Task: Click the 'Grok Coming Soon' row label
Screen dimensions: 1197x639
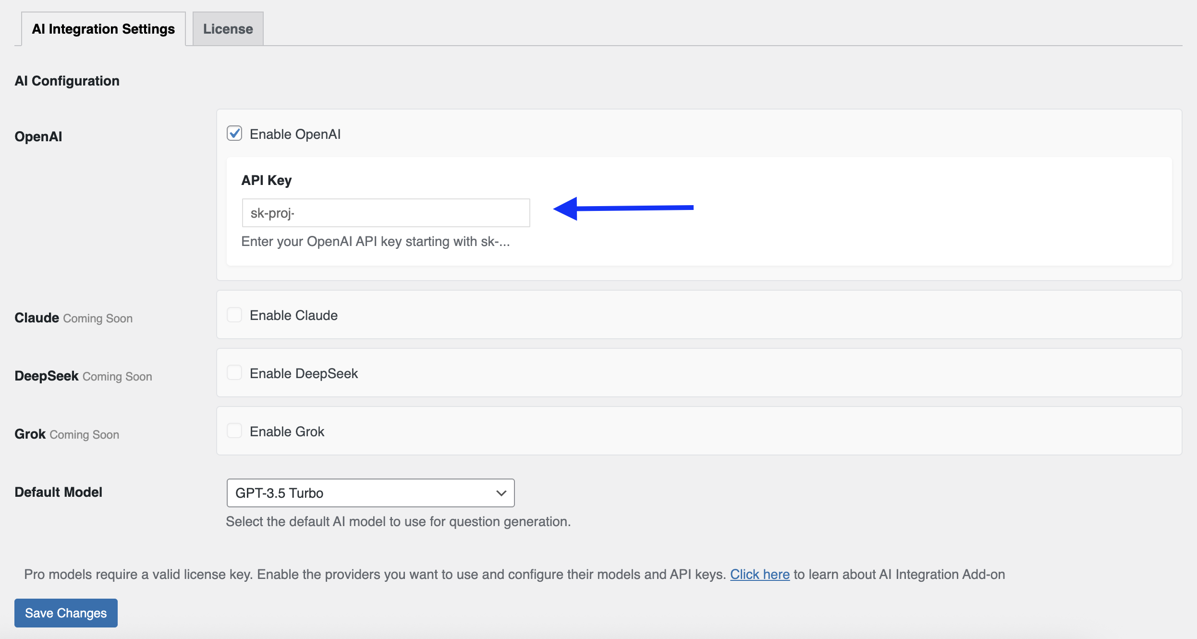Action: pyautogui.click(x=67, y=434)
